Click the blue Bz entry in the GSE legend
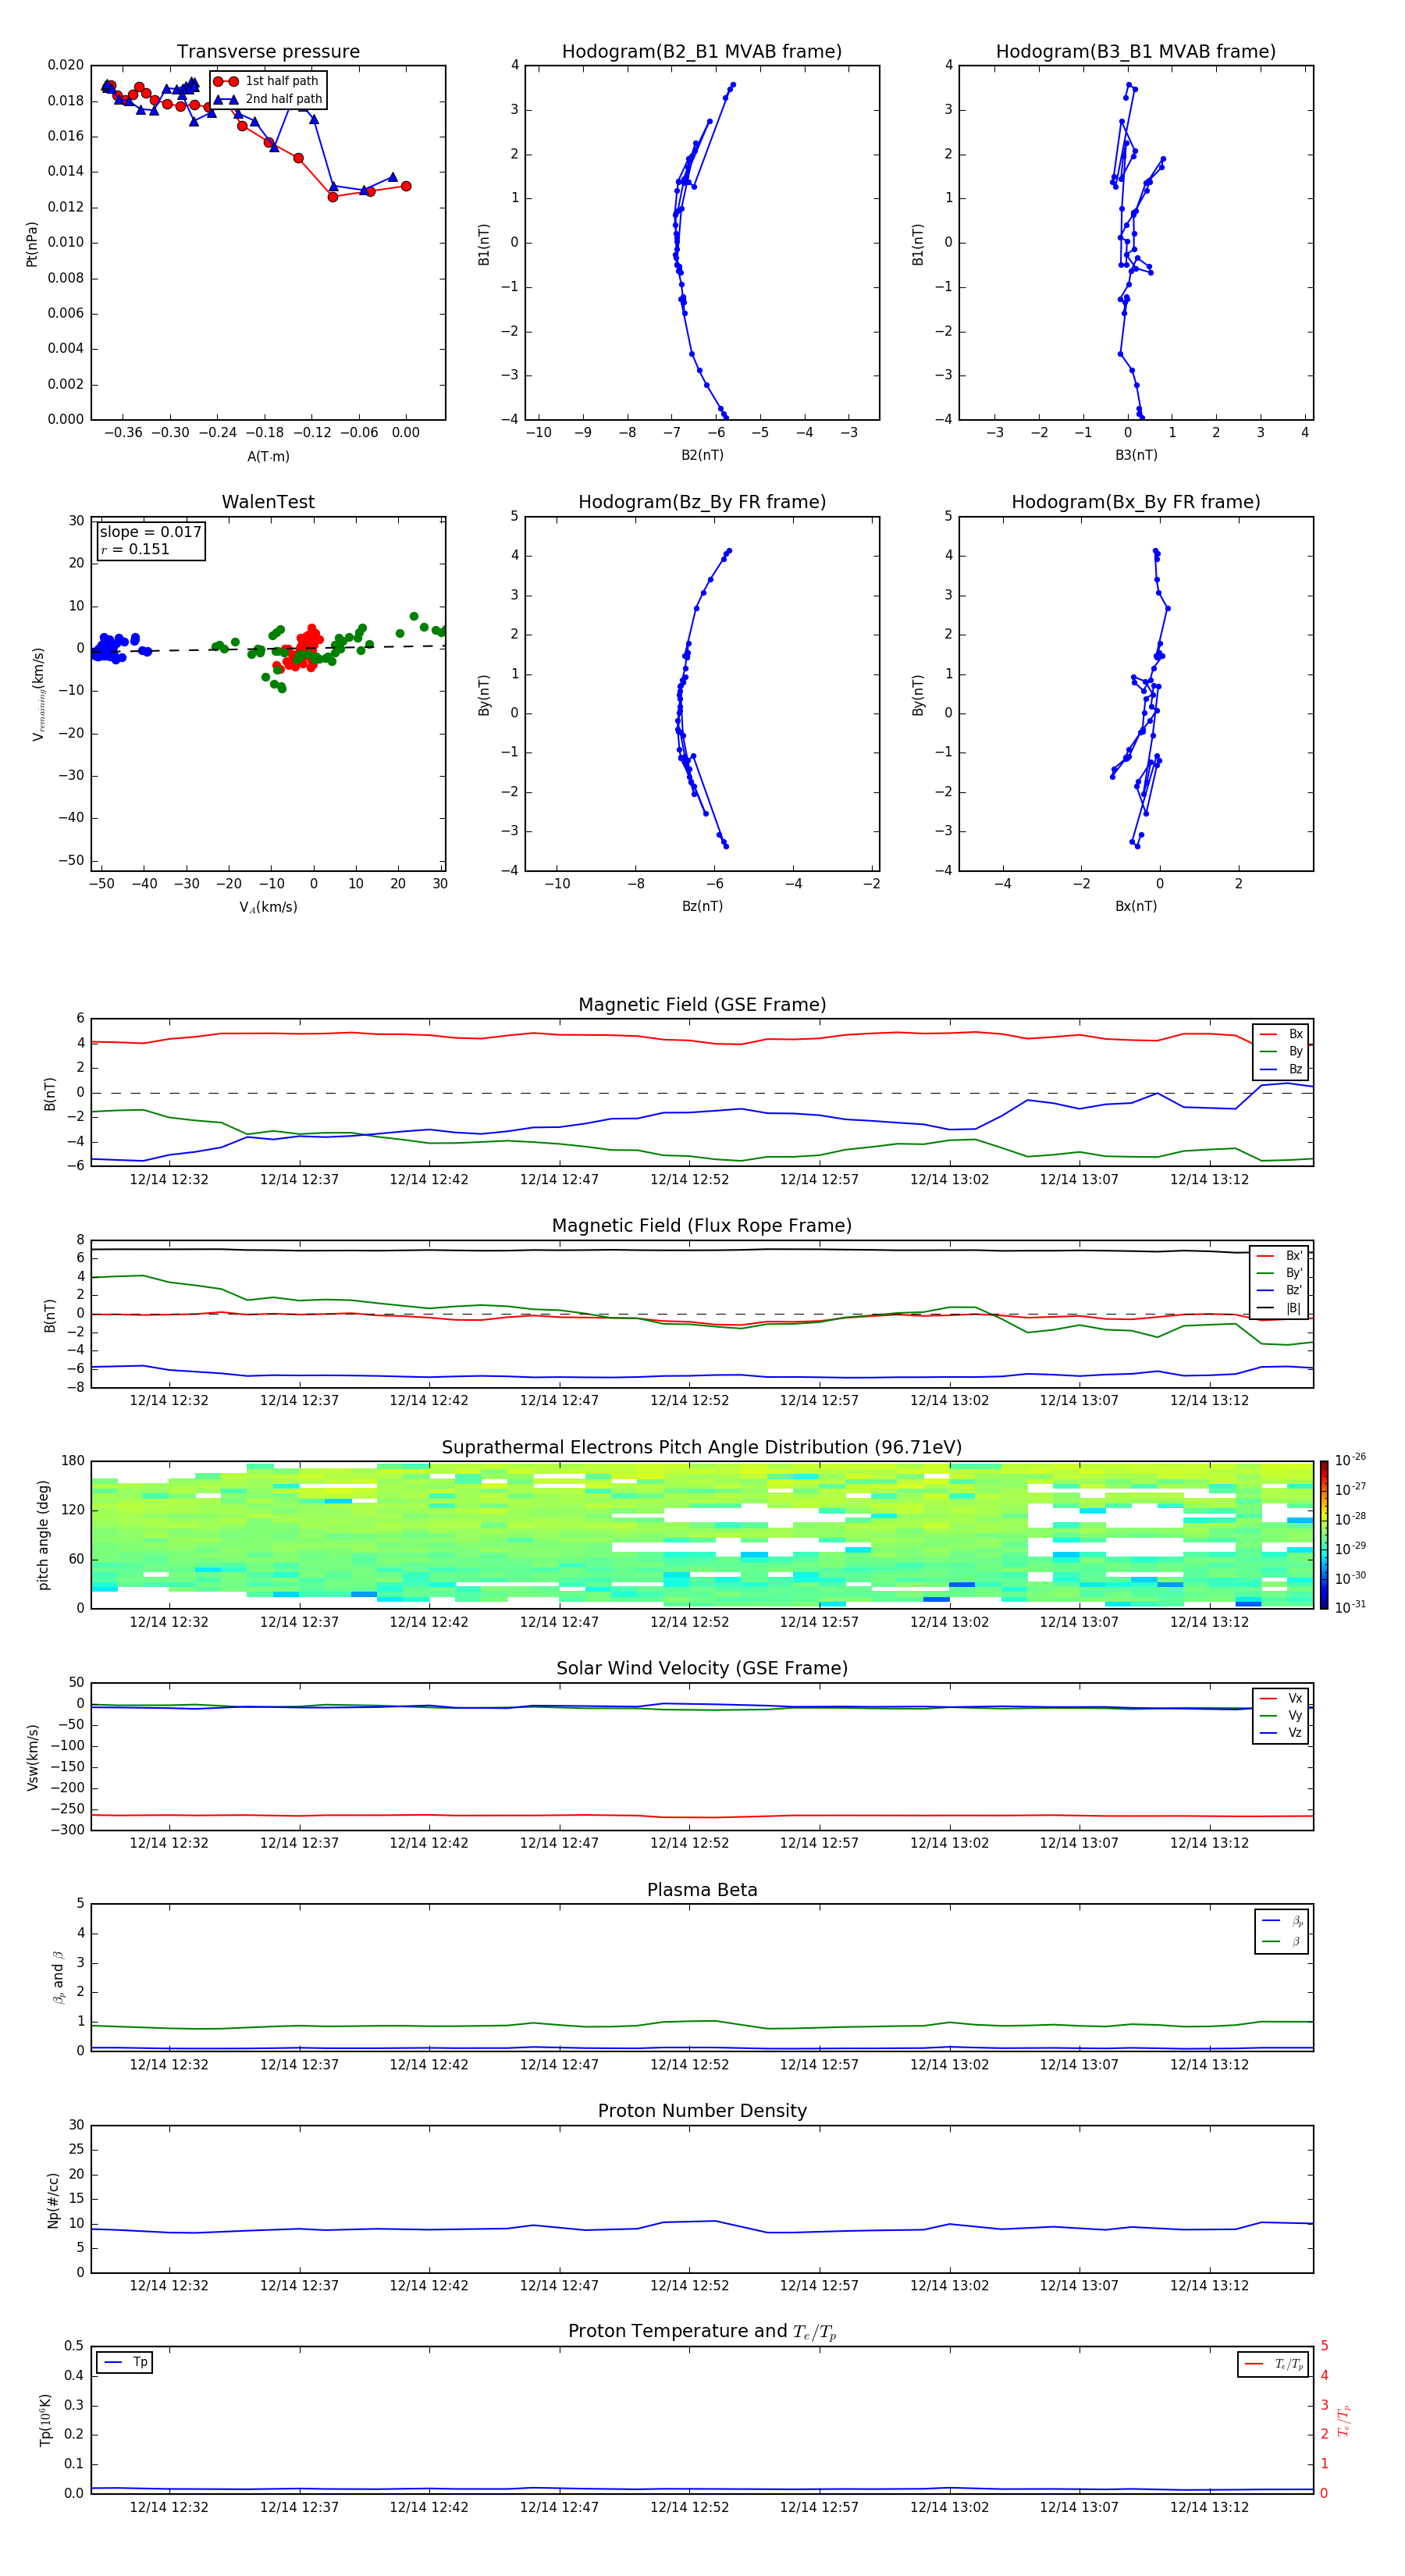Image resolution: width=1405 pixels, height=2576 pixels. [x=1281, y=1069]
